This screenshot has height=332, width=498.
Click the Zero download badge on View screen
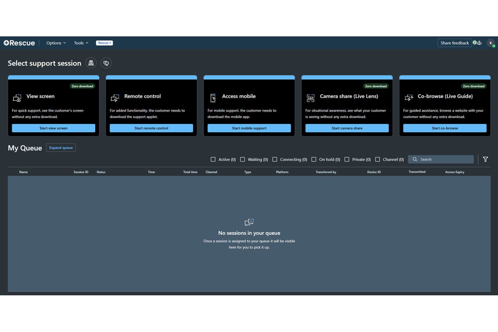(x=82, y=86)
